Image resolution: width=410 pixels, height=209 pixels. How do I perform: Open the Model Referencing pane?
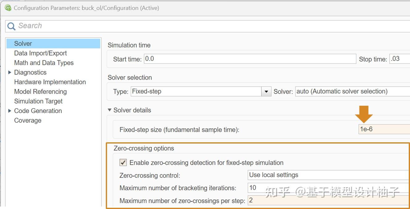coord(40,92)
